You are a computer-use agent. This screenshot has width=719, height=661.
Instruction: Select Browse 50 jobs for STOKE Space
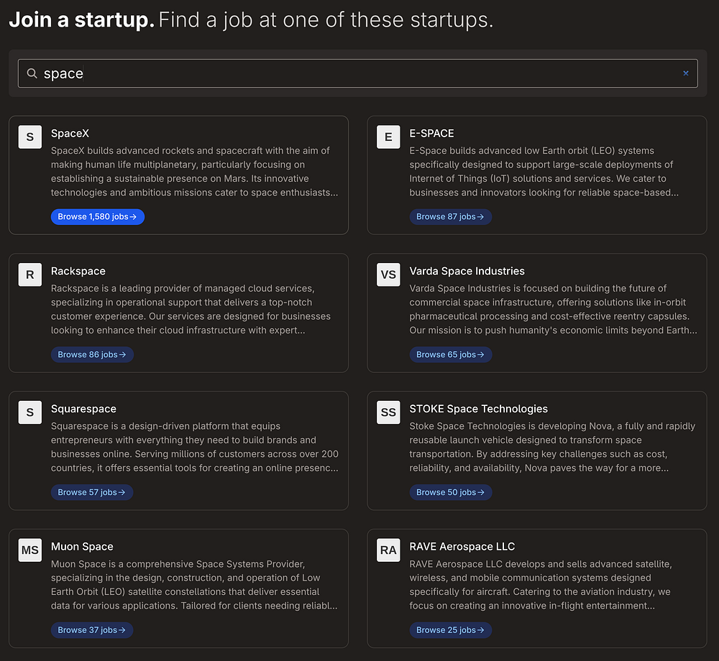pyautogui.click(x=451, y=492)
